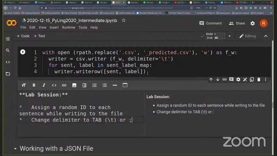277x156 pixels.
Task: Open the Comment panel
Action: tap(211, 23)
